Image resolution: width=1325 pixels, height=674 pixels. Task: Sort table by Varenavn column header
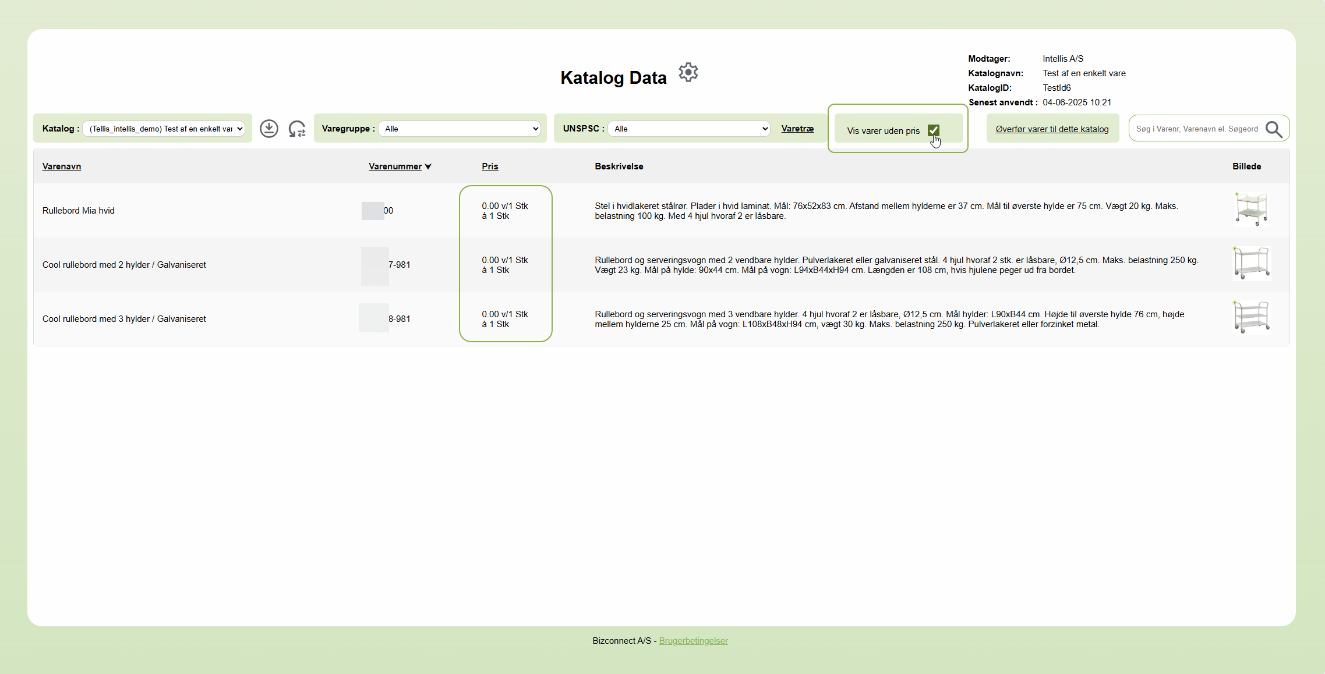(x=62, y=166)
